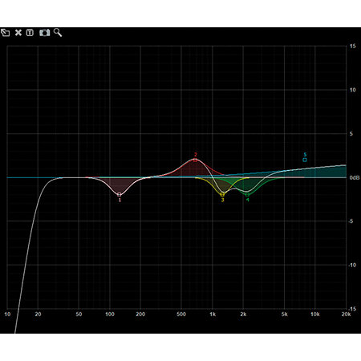Click the X icon in the toolbar
This screenshot has height=361, width=361.
pos(18,33)
